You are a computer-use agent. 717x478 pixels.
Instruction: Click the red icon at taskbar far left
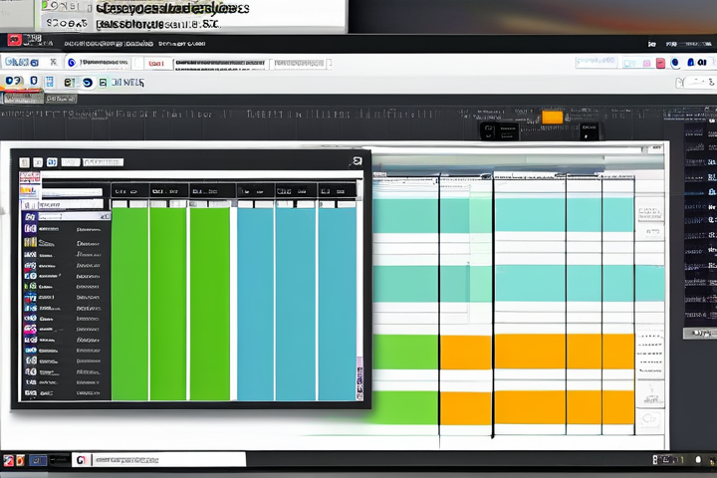(9, 460)
